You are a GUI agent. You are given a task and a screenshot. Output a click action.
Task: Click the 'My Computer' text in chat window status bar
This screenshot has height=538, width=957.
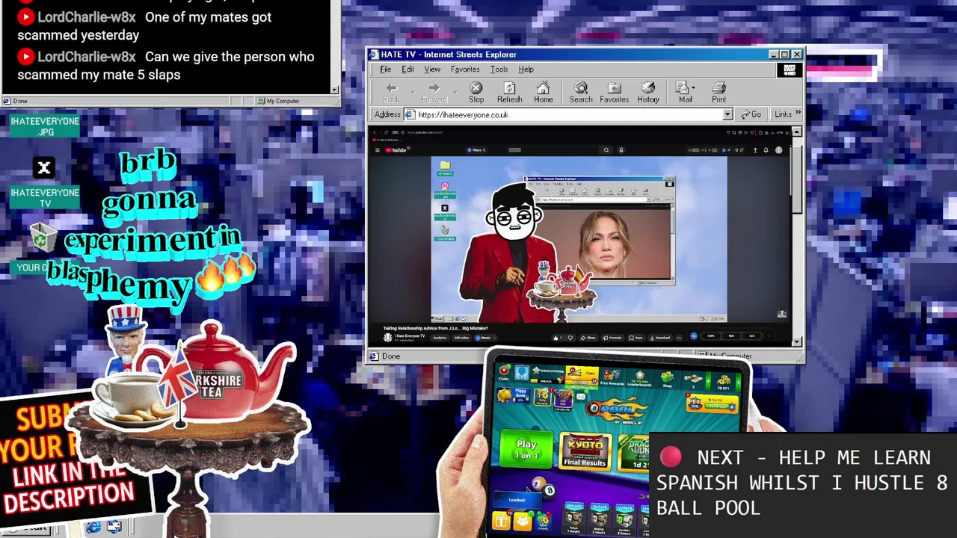283,101
